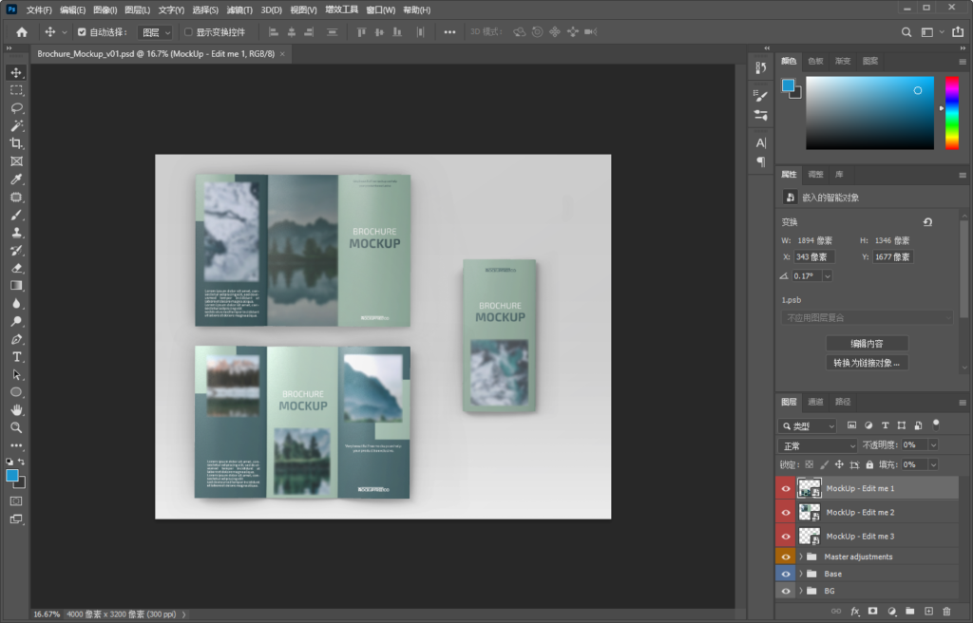Hide the Base layer group
The width and height of the screenshot is (973, 623).
[x=786, y=574]
